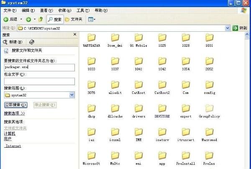The image size is (251, 169).
Task: Open the search scope system32 dropdown
Action: click(72, 95)
